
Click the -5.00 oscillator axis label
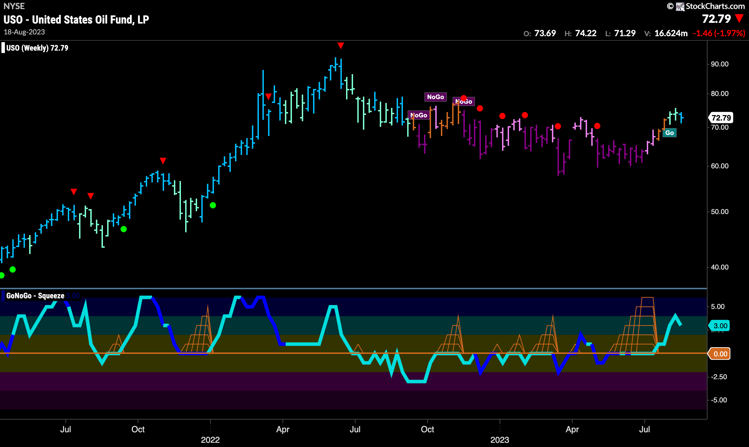719,400
